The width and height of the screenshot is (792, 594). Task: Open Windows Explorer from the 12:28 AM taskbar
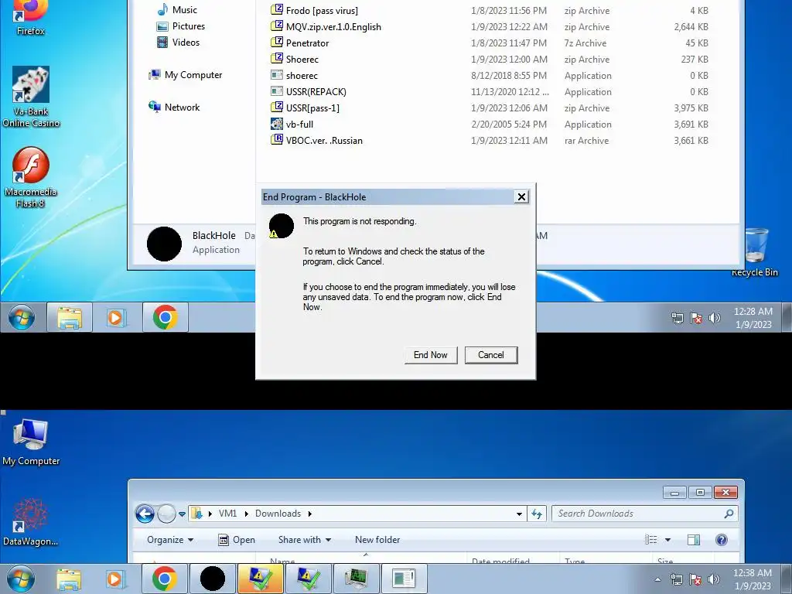coord(69,318)
